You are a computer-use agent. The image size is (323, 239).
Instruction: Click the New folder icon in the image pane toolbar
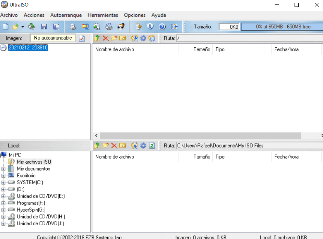114,38
